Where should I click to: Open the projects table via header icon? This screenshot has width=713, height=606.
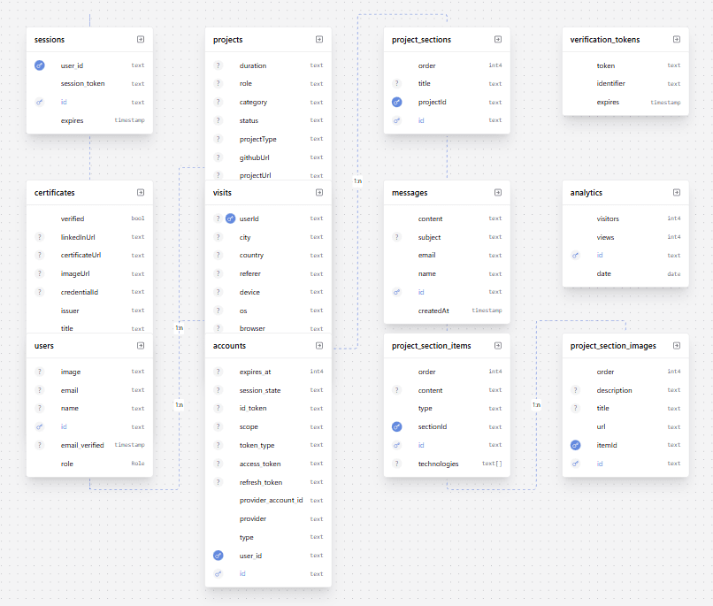pyautogui.click(x=319, y=40)
